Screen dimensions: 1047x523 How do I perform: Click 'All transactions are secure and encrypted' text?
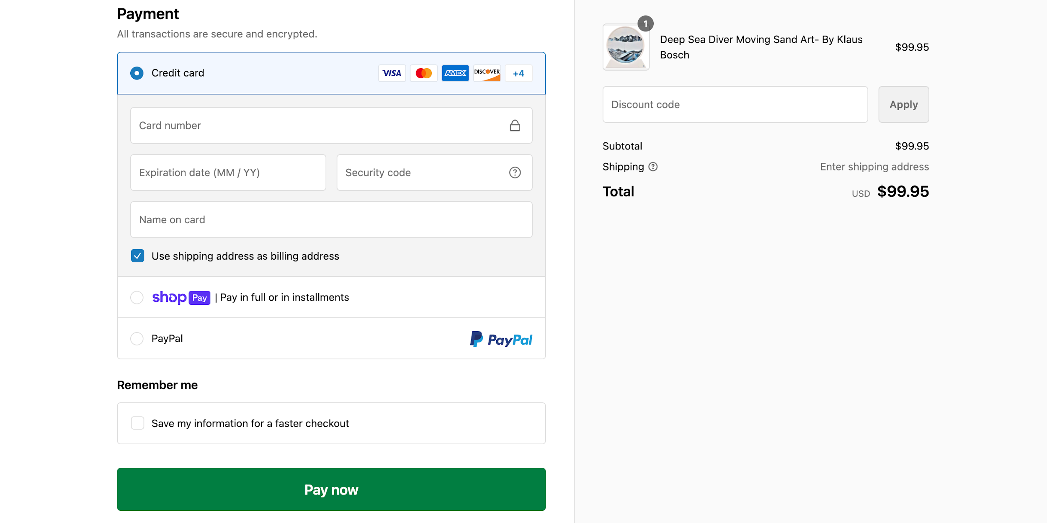217,34
